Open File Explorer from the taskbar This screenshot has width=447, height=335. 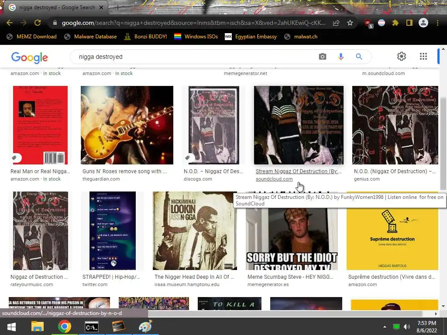click(38, 326)
